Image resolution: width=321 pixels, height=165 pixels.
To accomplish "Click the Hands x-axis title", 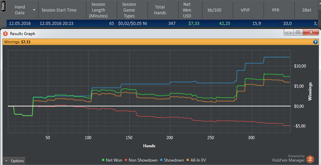I will pos(149,146).
